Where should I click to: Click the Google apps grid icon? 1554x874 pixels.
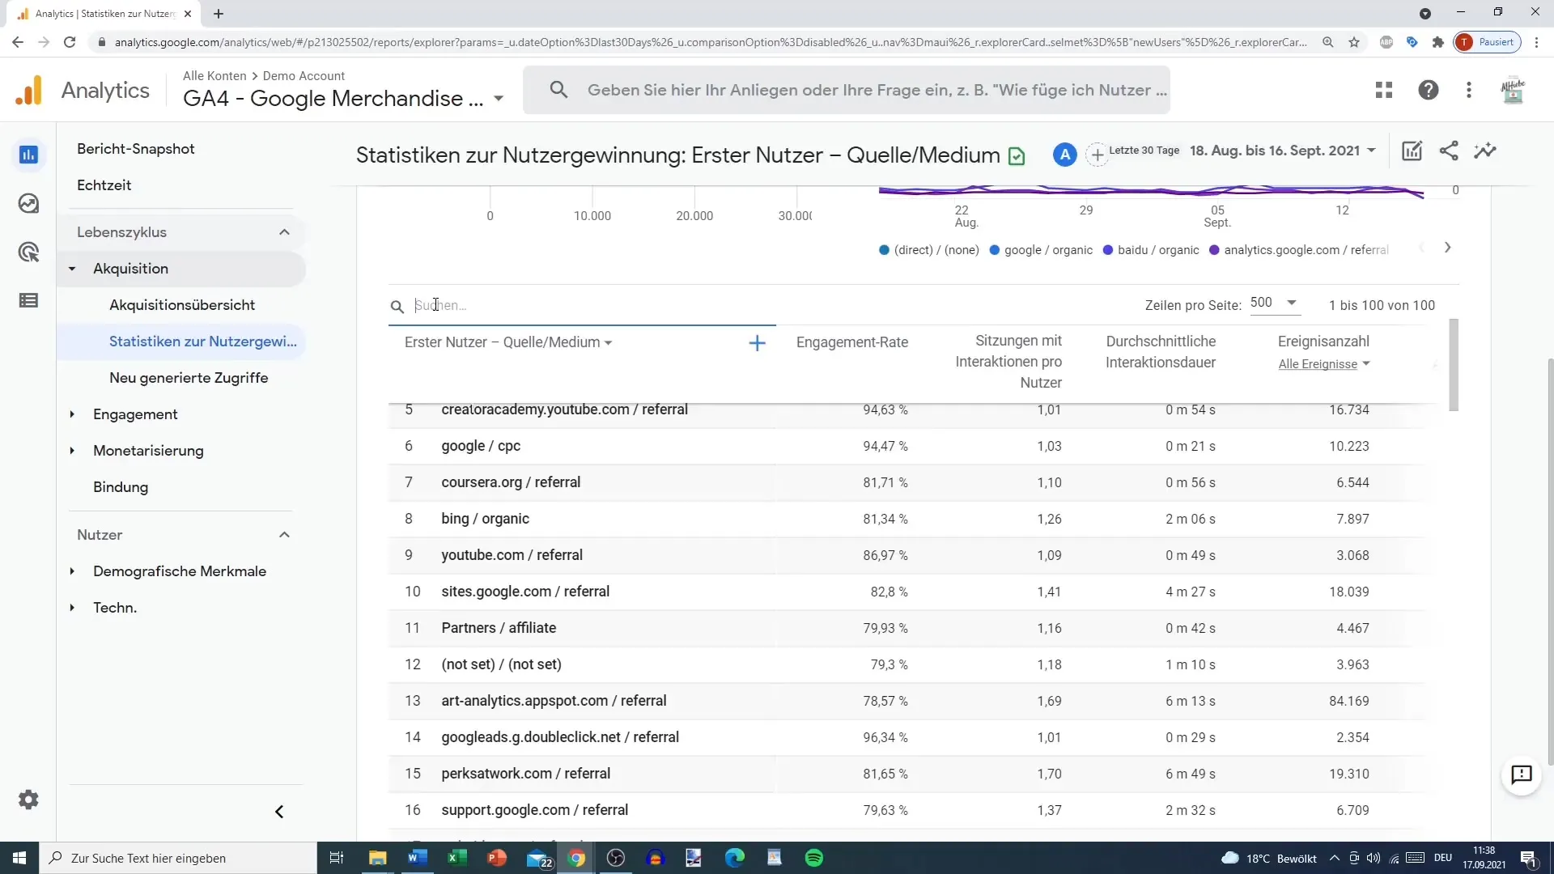[1384, 90]
